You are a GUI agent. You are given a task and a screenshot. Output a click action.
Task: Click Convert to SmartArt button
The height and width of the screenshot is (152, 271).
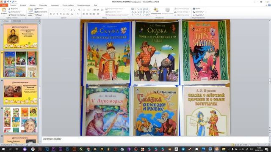pos(117,15)
